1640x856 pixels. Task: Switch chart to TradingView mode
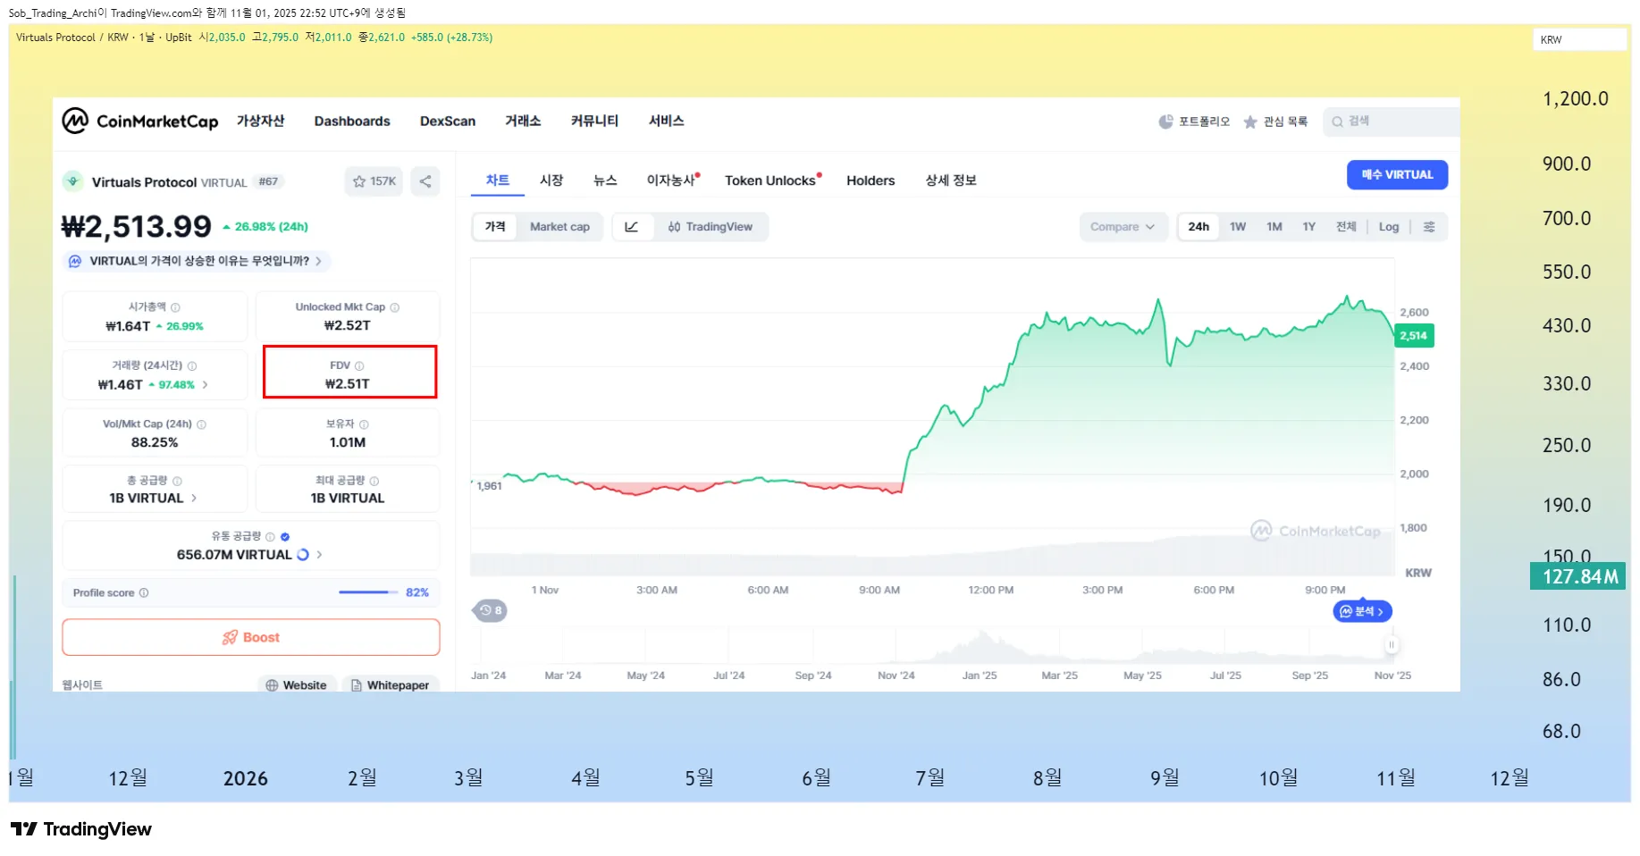click(x=711, y=227)
